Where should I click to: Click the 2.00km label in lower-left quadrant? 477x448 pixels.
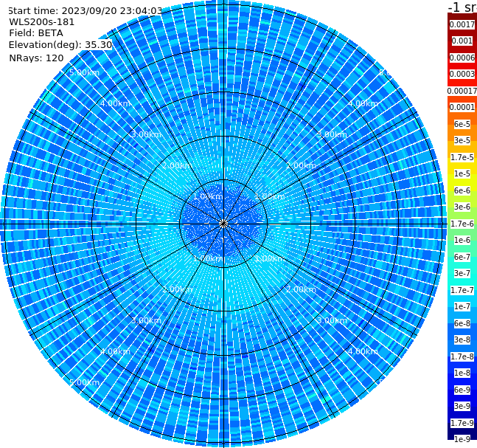pos(178,289)
